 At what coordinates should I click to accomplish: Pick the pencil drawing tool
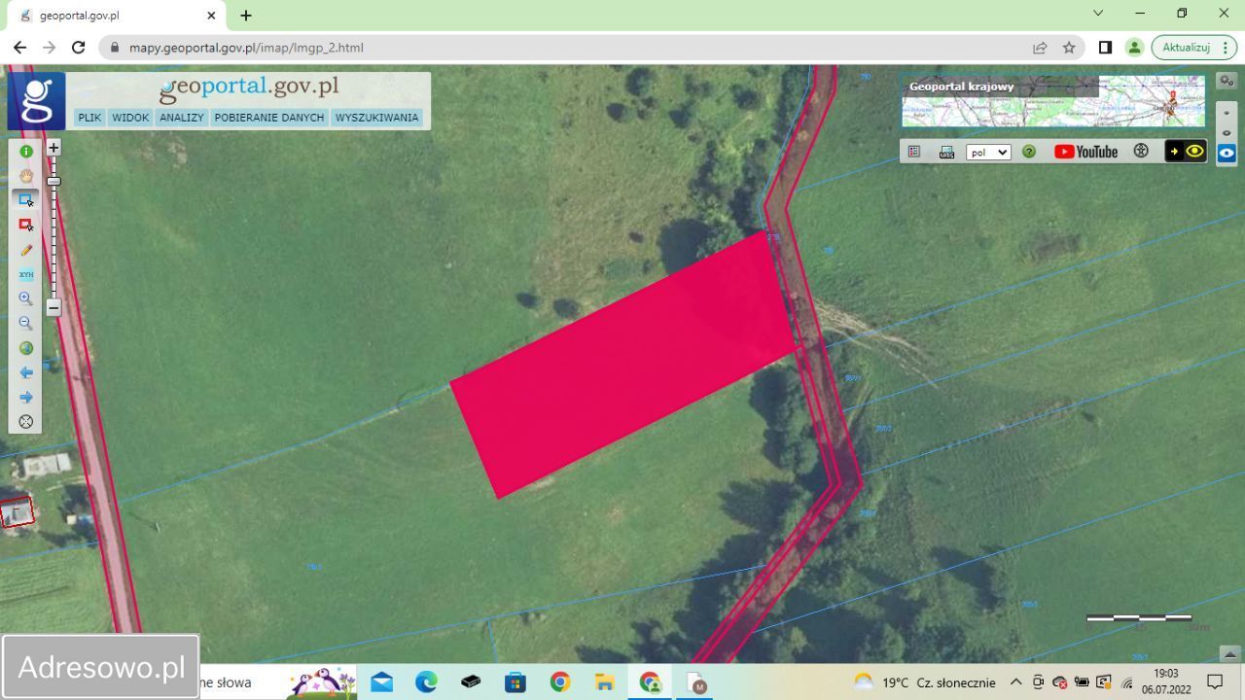point(26,250)
